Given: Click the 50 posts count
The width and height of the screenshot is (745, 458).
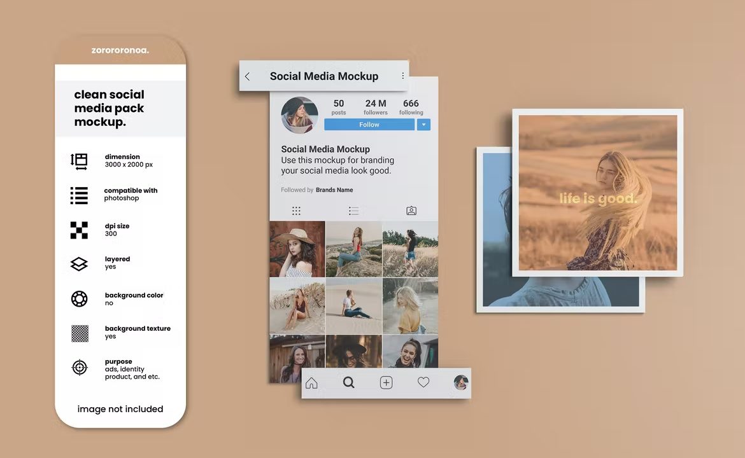Looking at the screenshot, I should click(x=339, y=107).
